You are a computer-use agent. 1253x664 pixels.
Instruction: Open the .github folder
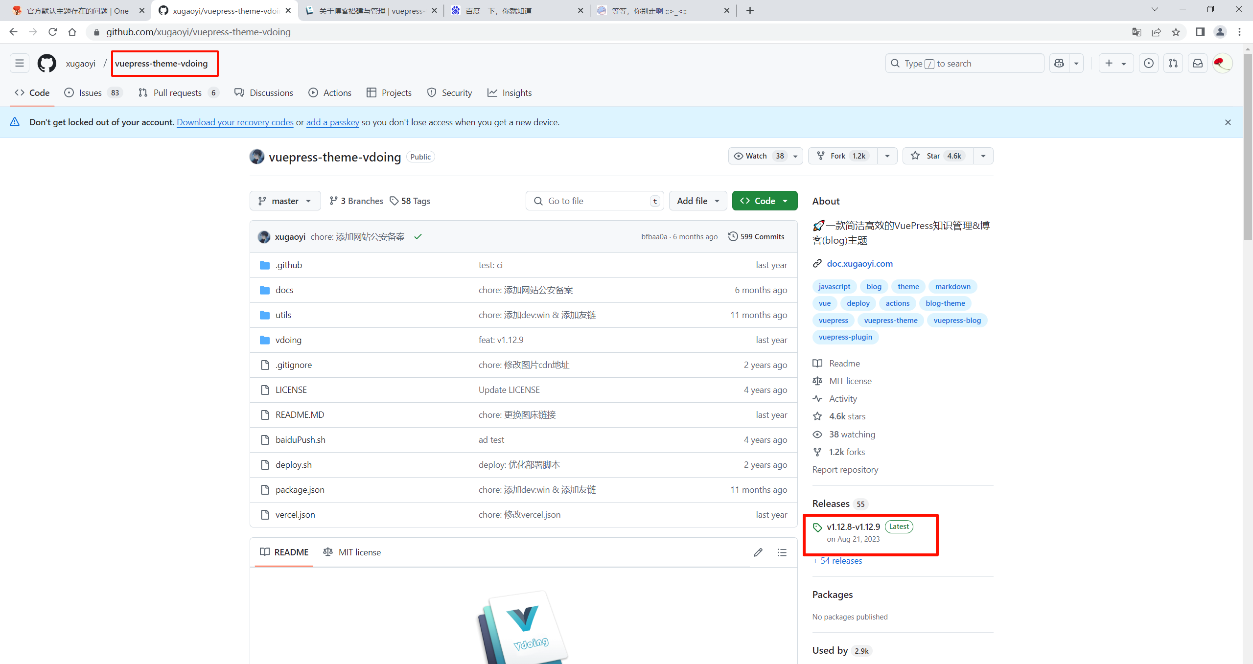click(289, 265)
